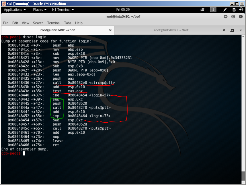Click the 'push 0x804852d' instruction
The width and height of the screenshot is (246, 185).
point(70,124)
